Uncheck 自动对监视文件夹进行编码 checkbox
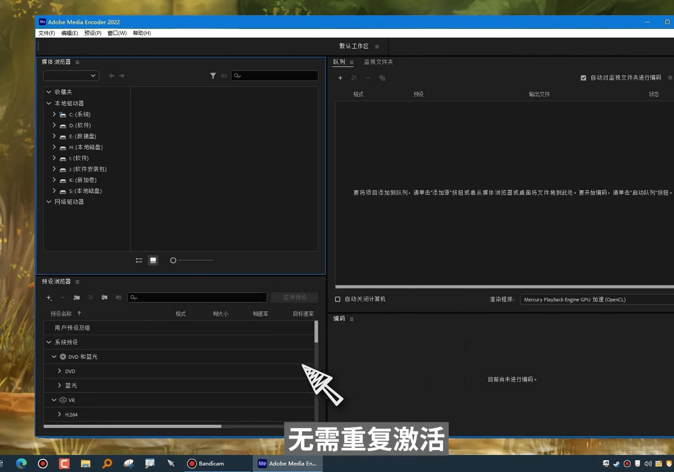This screenshot has width=674, height=472. click(x=583, y=78)
